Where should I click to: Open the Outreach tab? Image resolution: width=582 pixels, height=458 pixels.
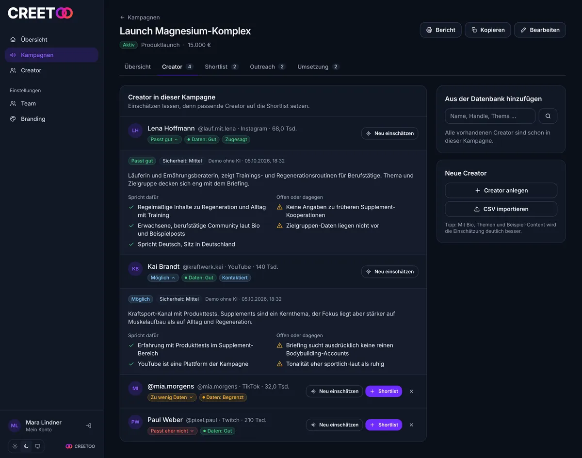pos(268,66)
